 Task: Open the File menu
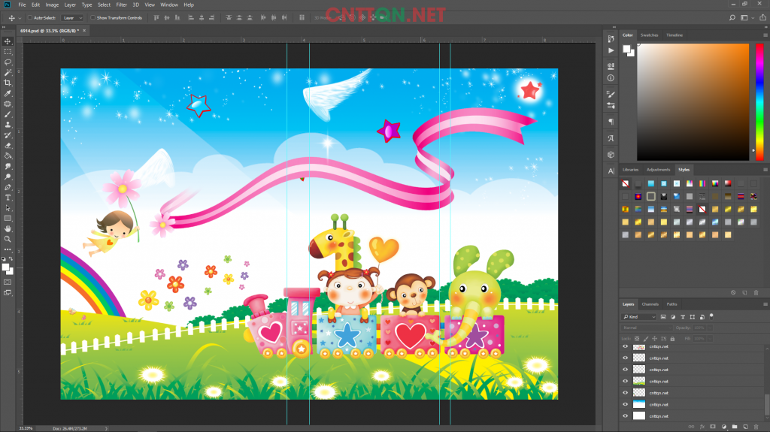(22, 5)
